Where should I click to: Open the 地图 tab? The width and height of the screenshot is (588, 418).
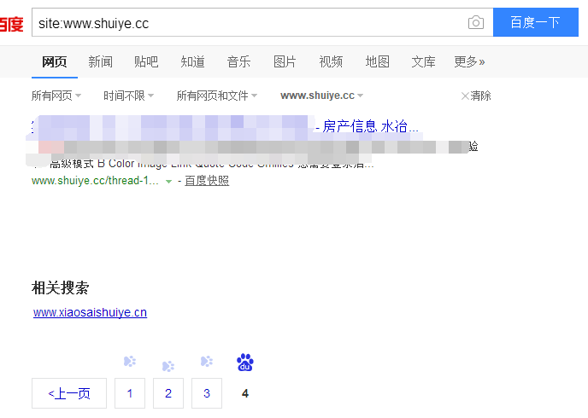click(377, 61)
